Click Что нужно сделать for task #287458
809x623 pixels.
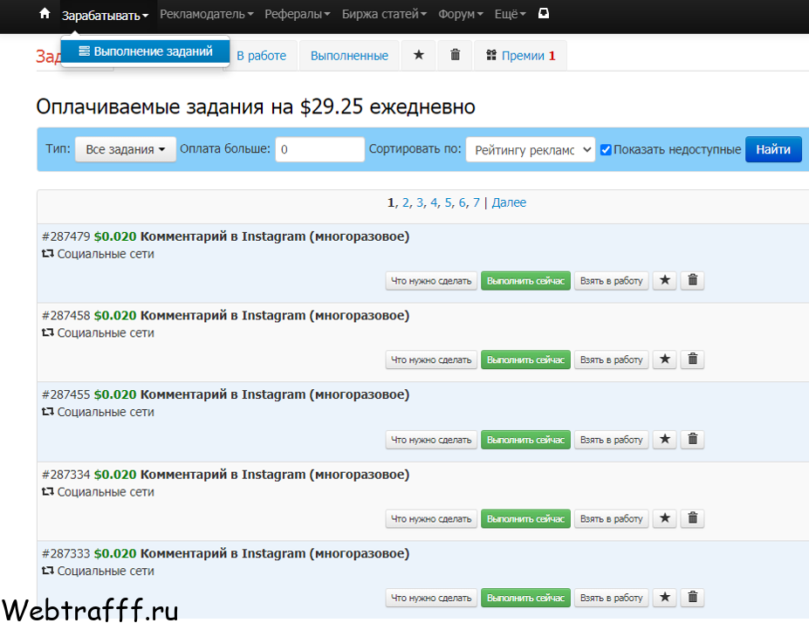(x=431, y=359)
